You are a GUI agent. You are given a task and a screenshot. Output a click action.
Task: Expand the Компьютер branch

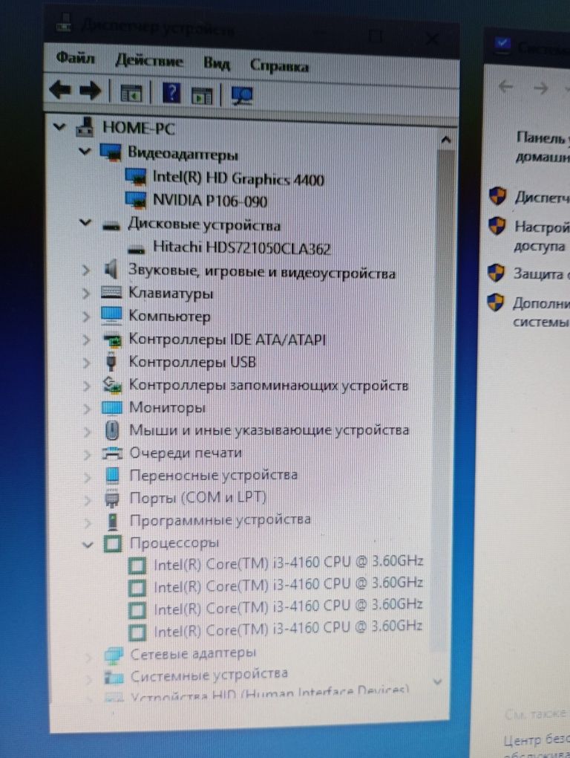pos(86,317)
